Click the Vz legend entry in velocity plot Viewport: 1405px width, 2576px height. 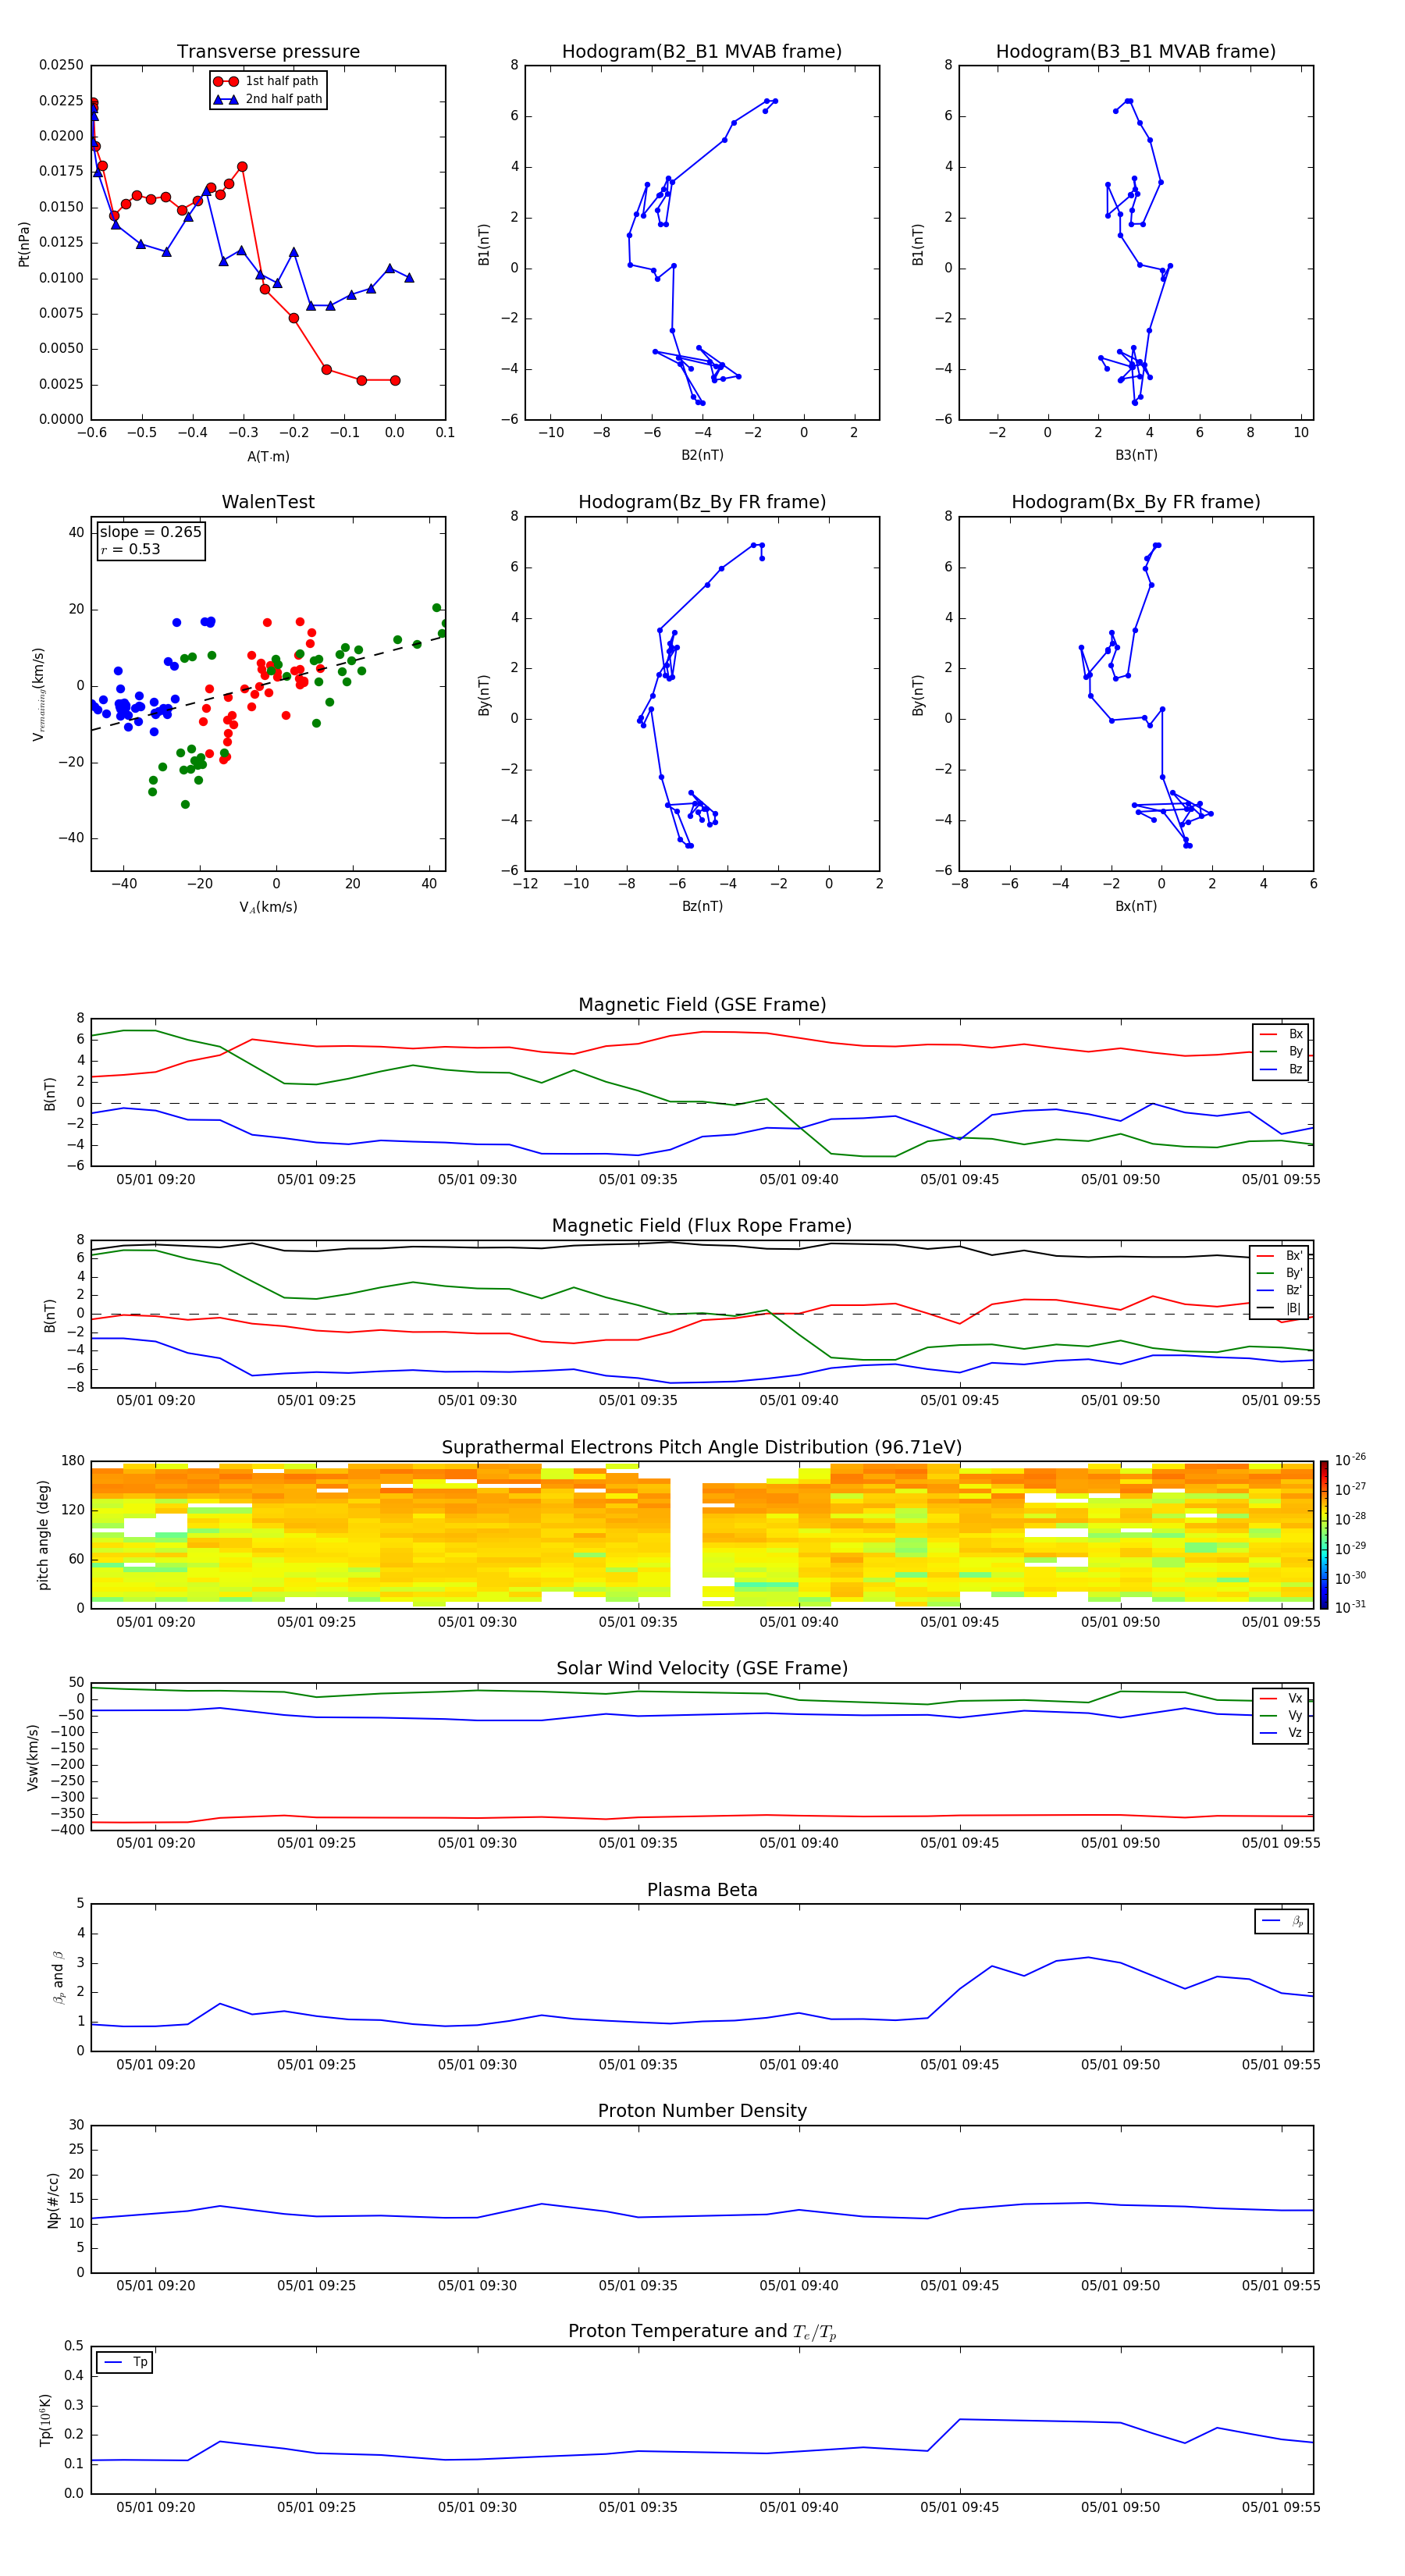pyautogui.click(x=1282, y=1733)
